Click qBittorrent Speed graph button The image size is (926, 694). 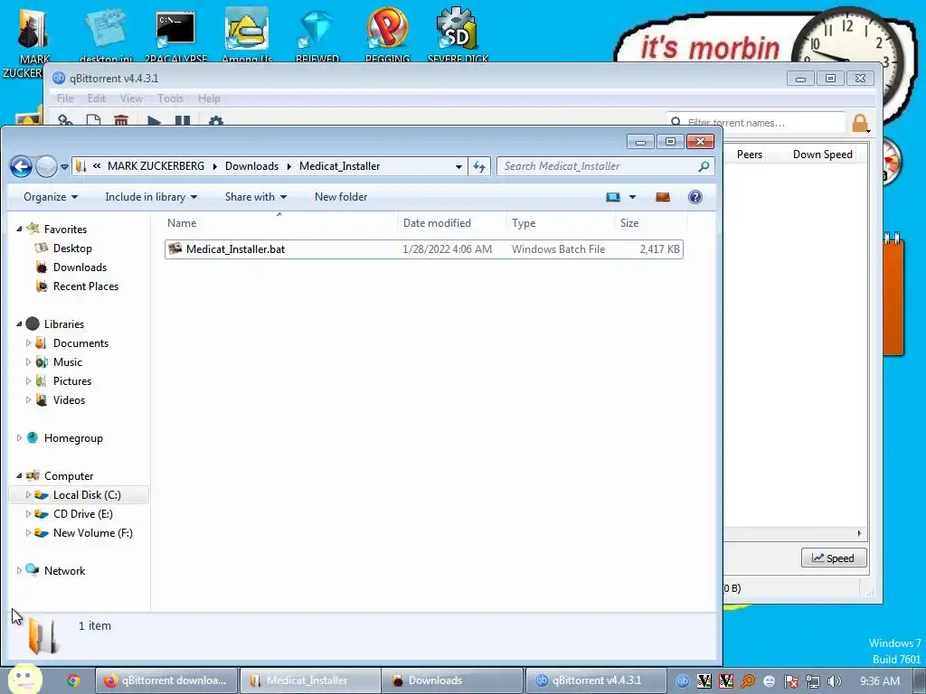tap(833, 558)
